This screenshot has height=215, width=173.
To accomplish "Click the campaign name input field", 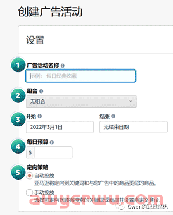I will (x=80, y=76).
